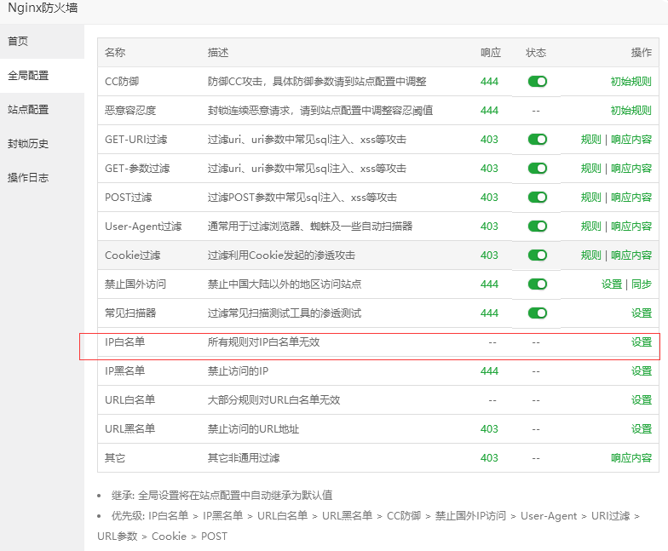The height and width of the screenshot is (551, 668).
Task: Click the 状态 column header
Action: coord(536,53)
